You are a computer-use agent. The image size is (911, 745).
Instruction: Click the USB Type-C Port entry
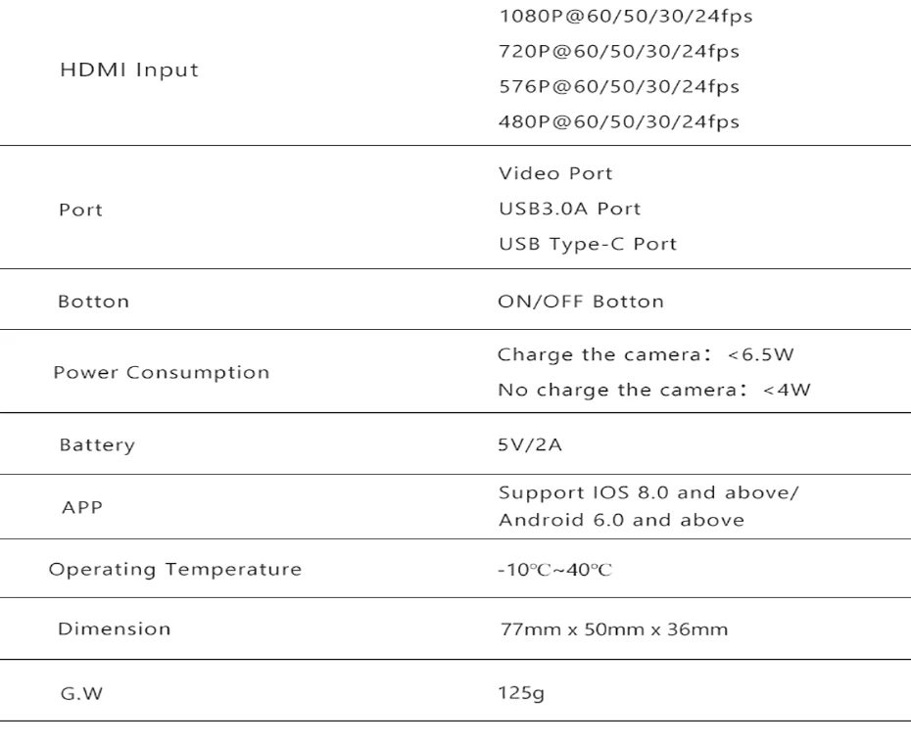pyautogui.click(x=588, y=245)
